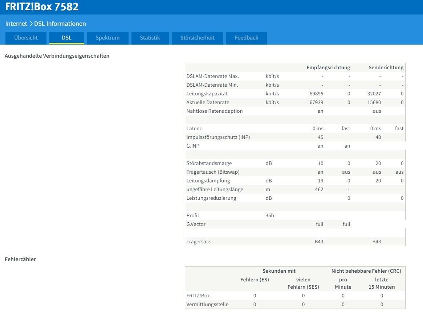The image size is (423, 330).
Task: Select the receive Trägersatz value B43
Action: point(319,242)
